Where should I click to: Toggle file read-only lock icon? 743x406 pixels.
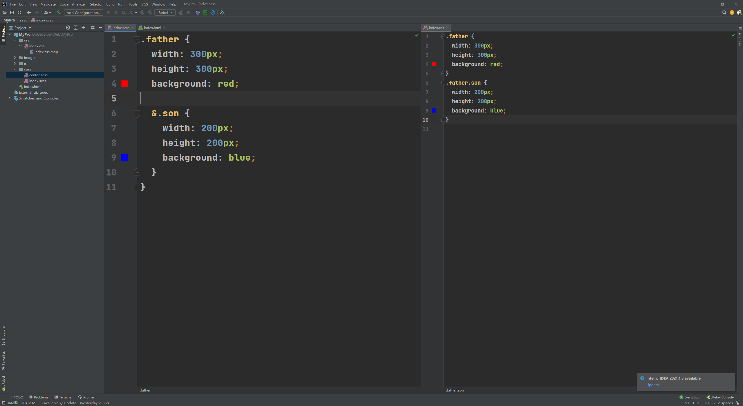pos(738,403)
